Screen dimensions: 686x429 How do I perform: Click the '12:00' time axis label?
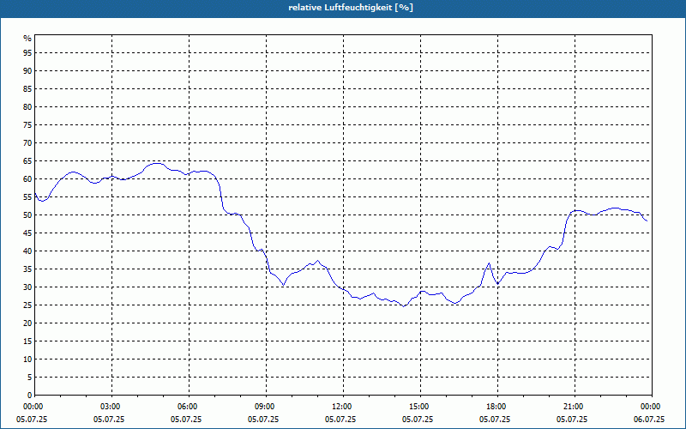(344, 407)
